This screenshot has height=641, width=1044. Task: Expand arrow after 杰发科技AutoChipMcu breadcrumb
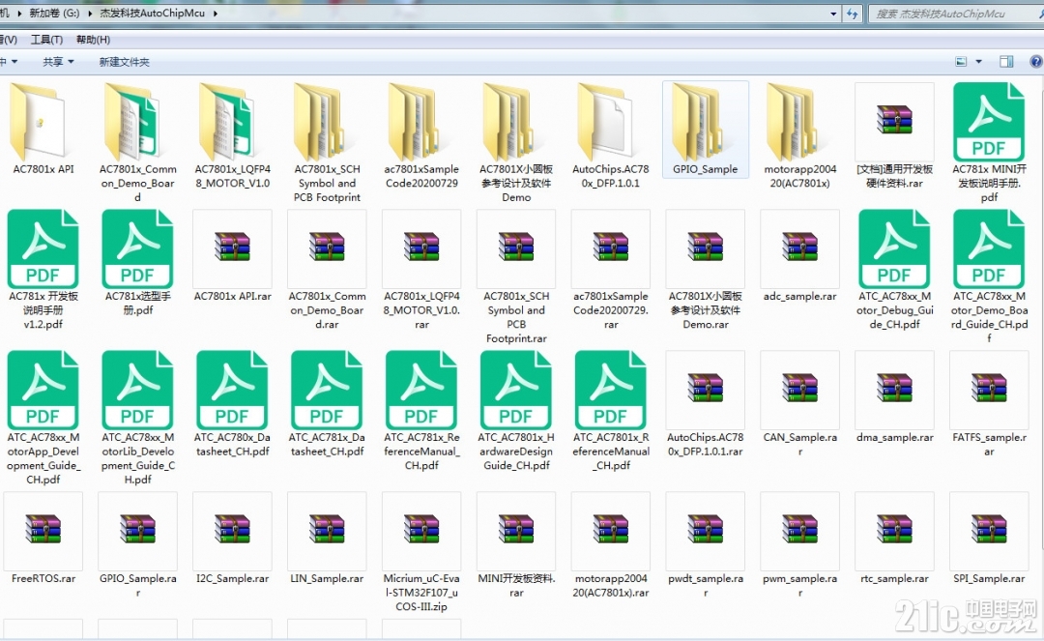(216, 14)
